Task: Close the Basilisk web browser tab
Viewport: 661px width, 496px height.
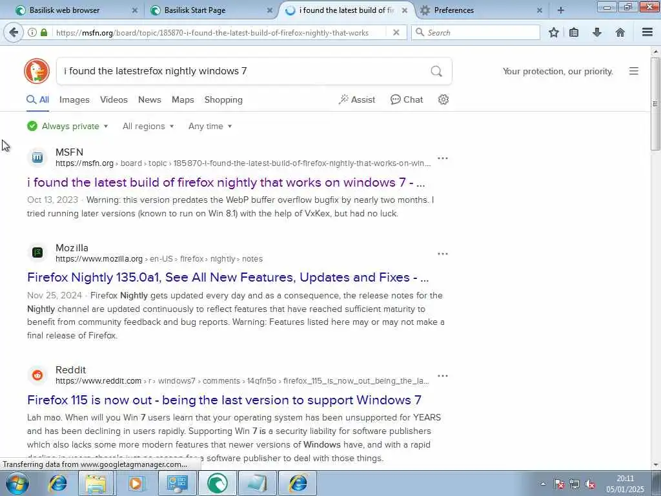Action: click(x=134, y=10)
